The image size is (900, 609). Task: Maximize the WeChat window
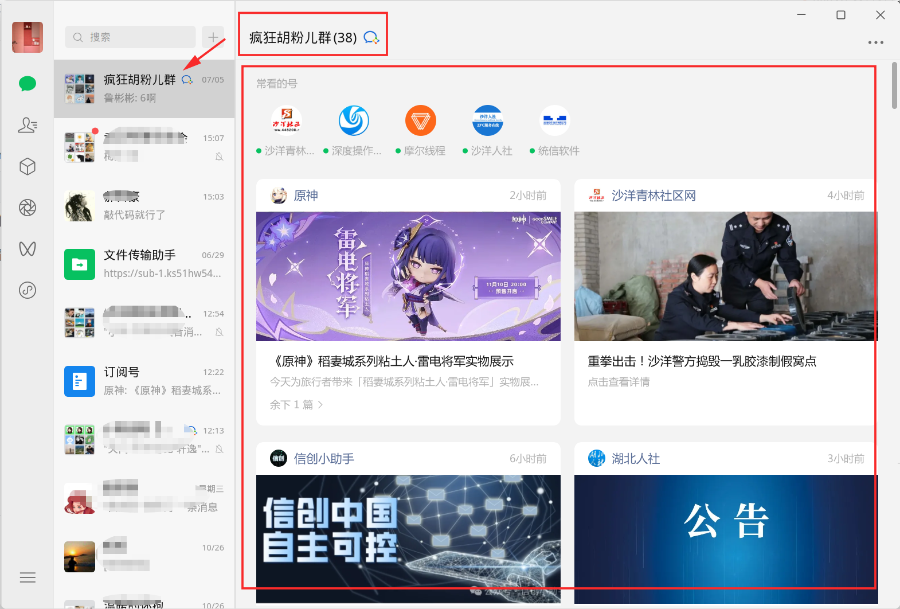pos(841,15)
